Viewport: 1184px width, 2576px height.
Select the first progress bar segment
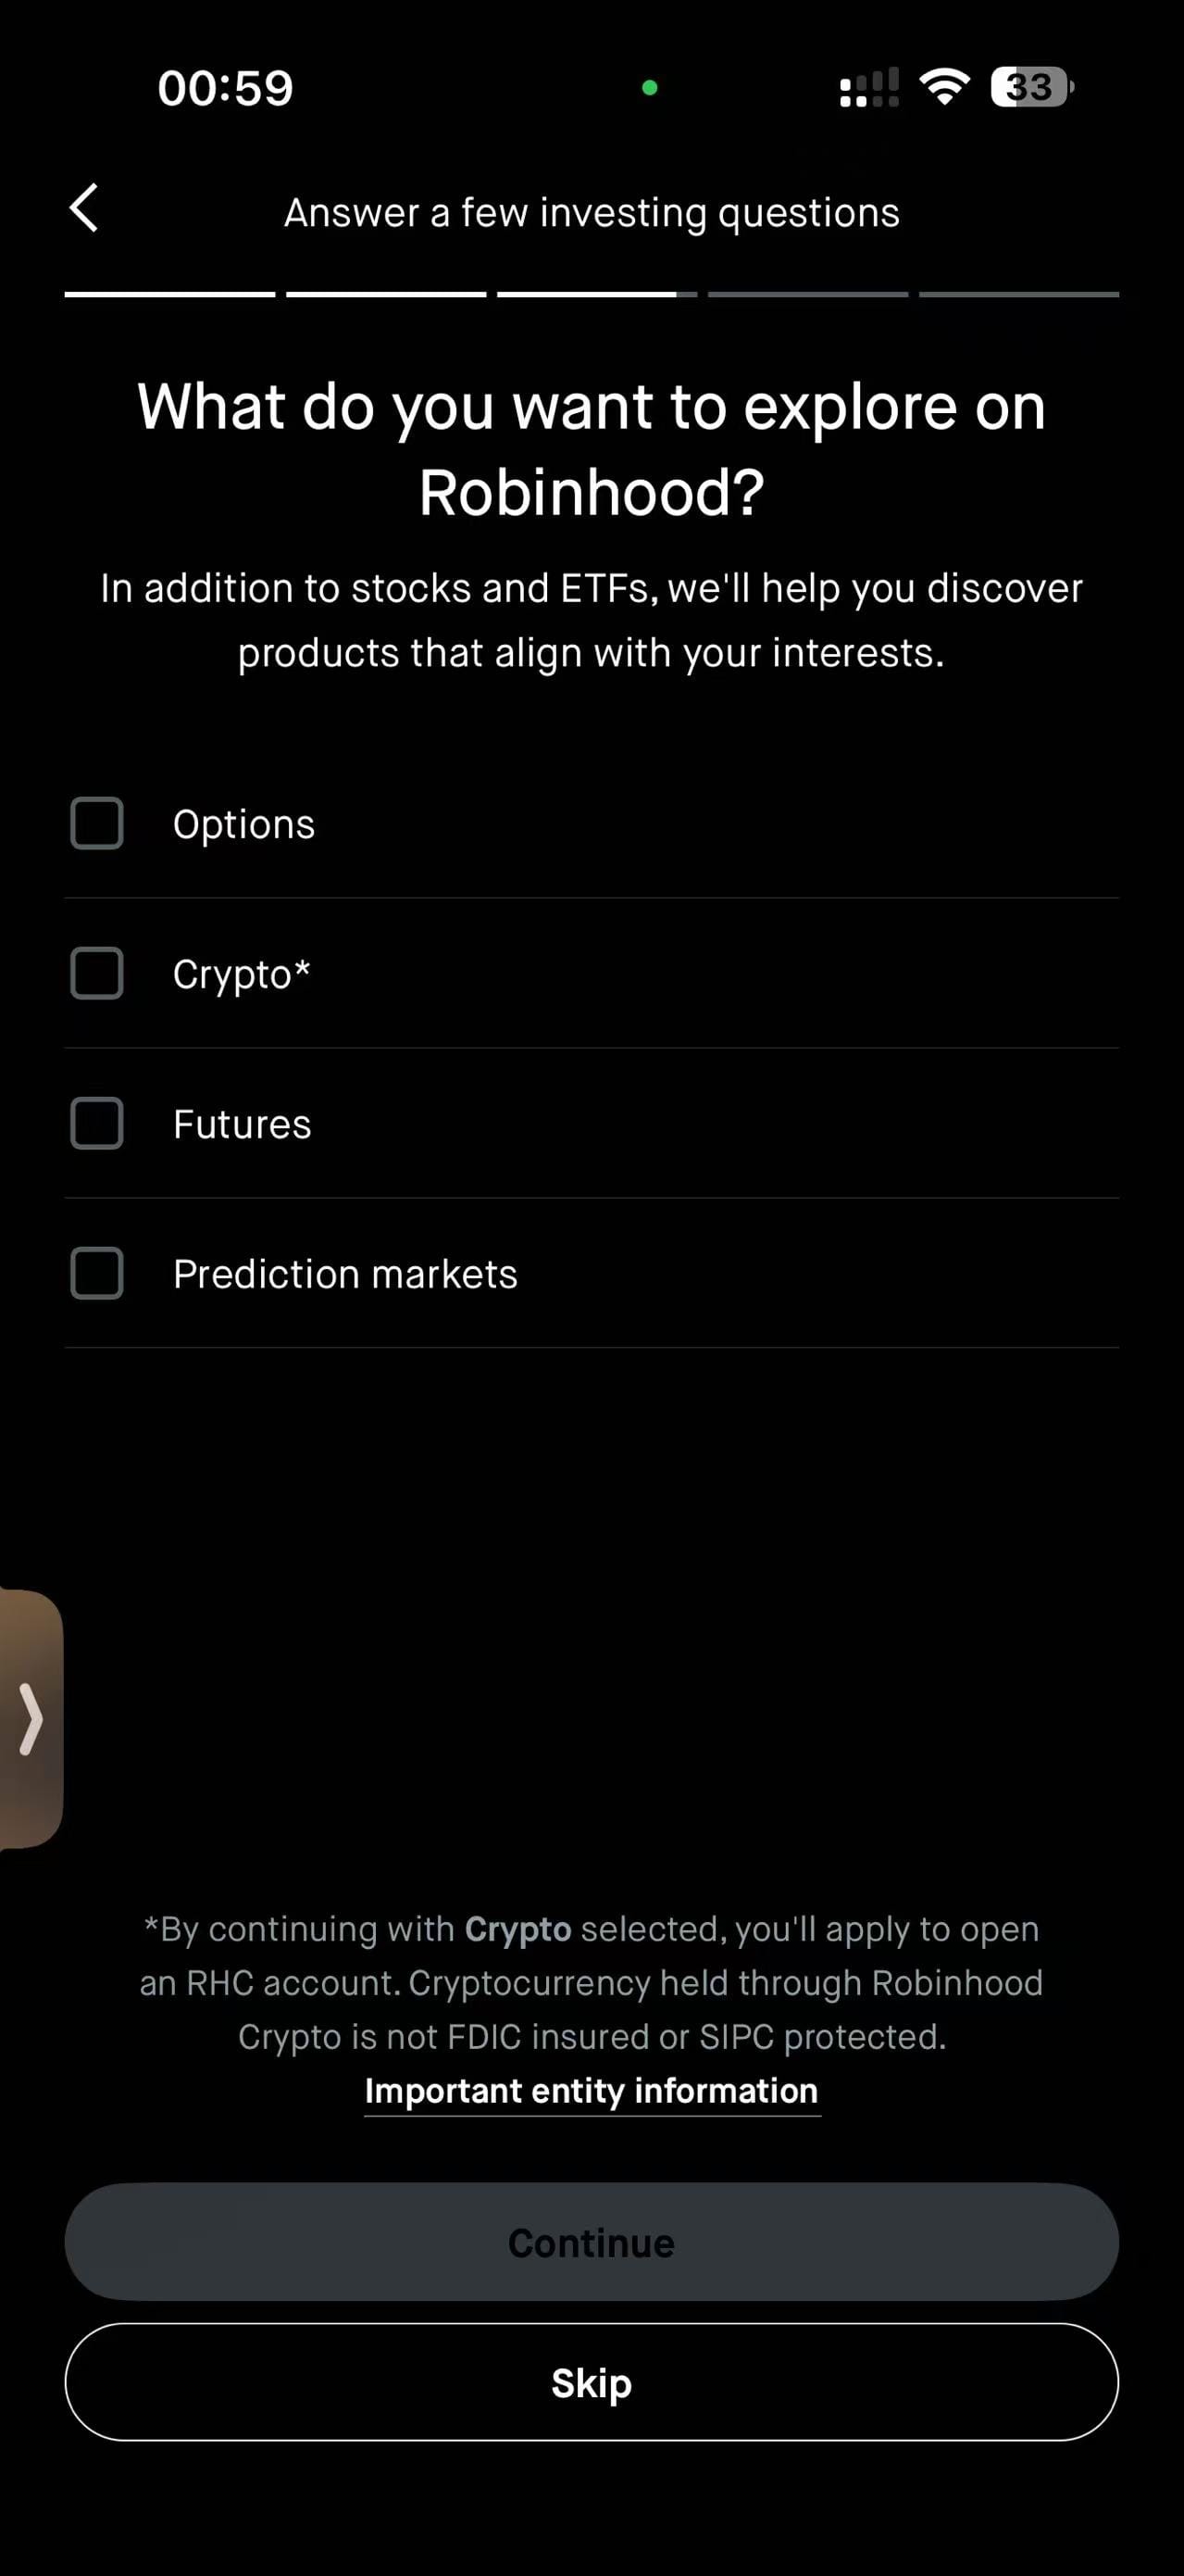[169, 294]
